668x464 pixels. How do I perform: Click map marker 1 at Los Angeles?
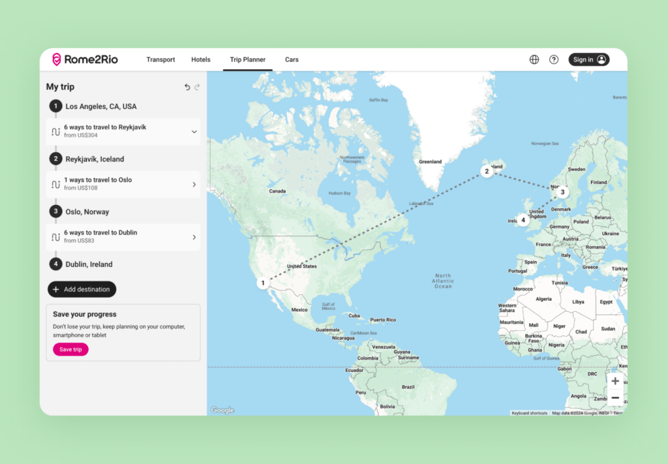263,283
